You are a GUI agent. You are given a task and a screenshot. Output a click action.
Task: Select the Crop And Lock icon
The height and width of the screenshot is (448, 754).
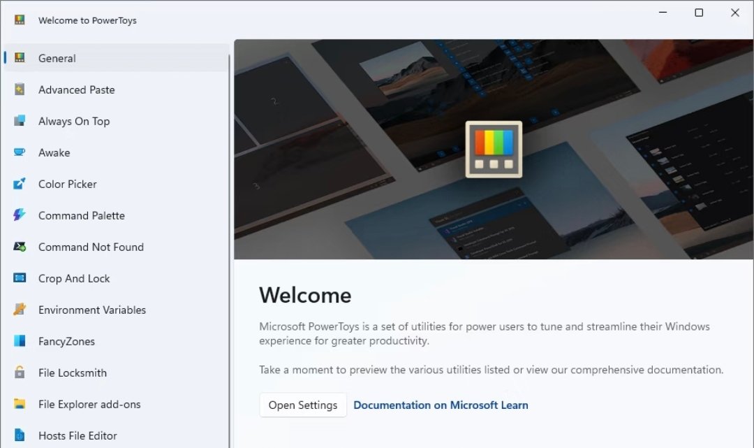(20, 278)
